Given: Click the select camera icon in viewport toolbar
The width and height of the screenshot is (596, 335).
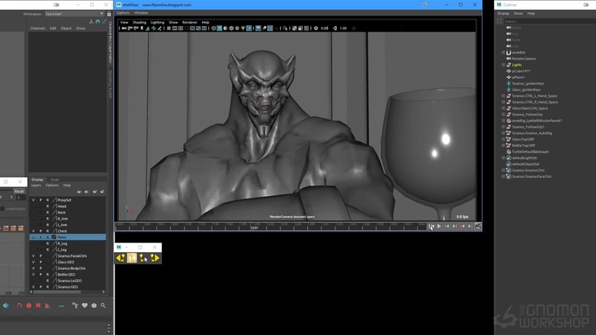Looking at the screenshot, I should [x=124, y=28].
